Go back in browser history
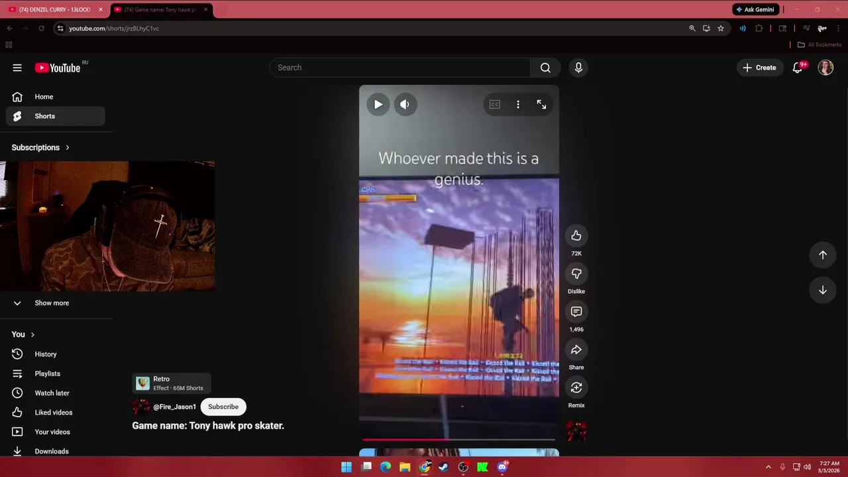This screenshot has height=477, width=848. coord(10,28)
